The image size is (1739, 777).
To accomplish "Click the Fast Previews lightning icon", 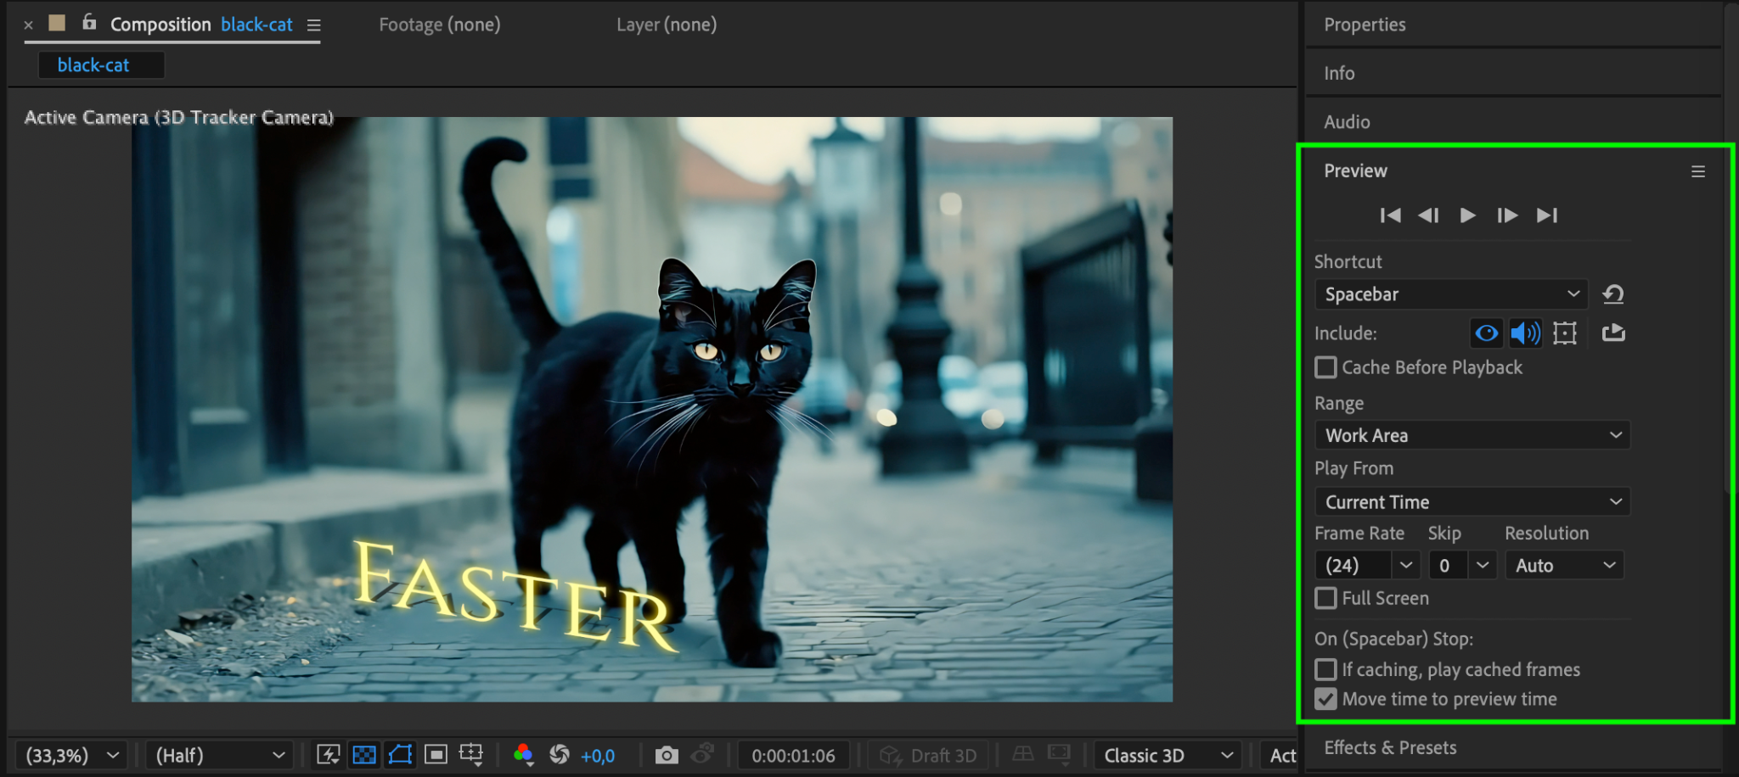I will pyautogui.click(x=329, y=755).
